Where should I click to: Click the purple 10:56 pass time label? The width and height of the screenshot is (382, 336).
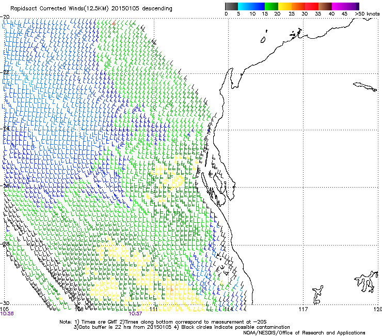coord(7,314)
